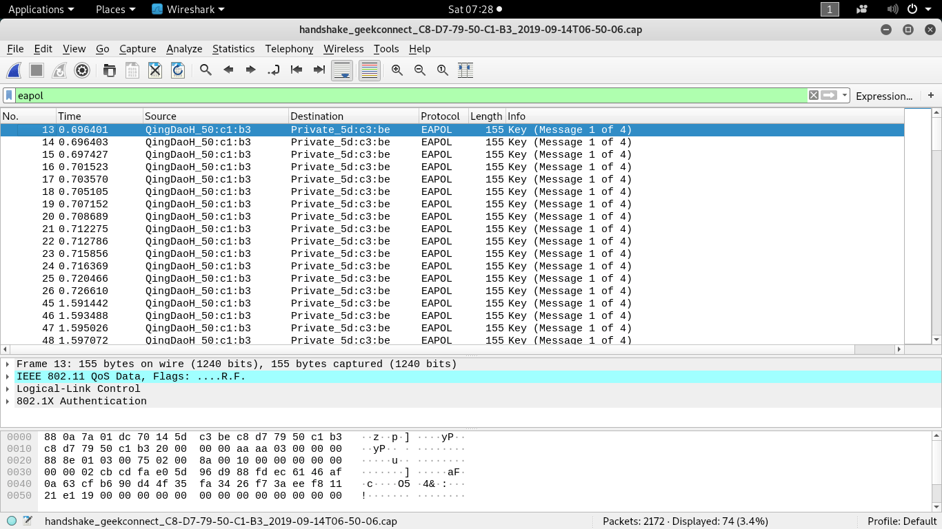Jump to the last packet

(319, 70)
